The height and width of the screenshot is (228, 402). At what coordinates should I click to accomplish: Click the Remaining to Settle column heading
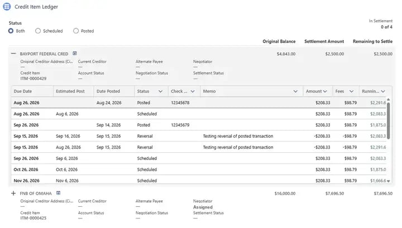[x=372, y=41]
